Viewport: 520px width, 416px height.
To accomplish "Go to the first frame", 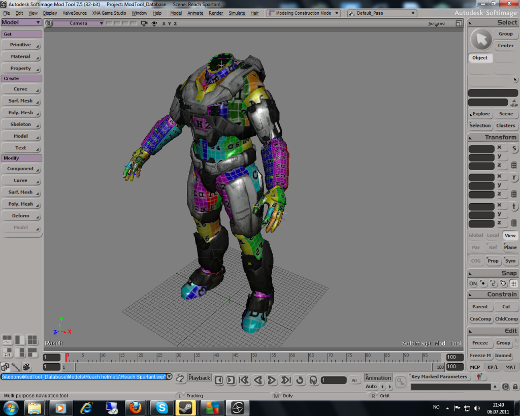I will pos(244,380).
